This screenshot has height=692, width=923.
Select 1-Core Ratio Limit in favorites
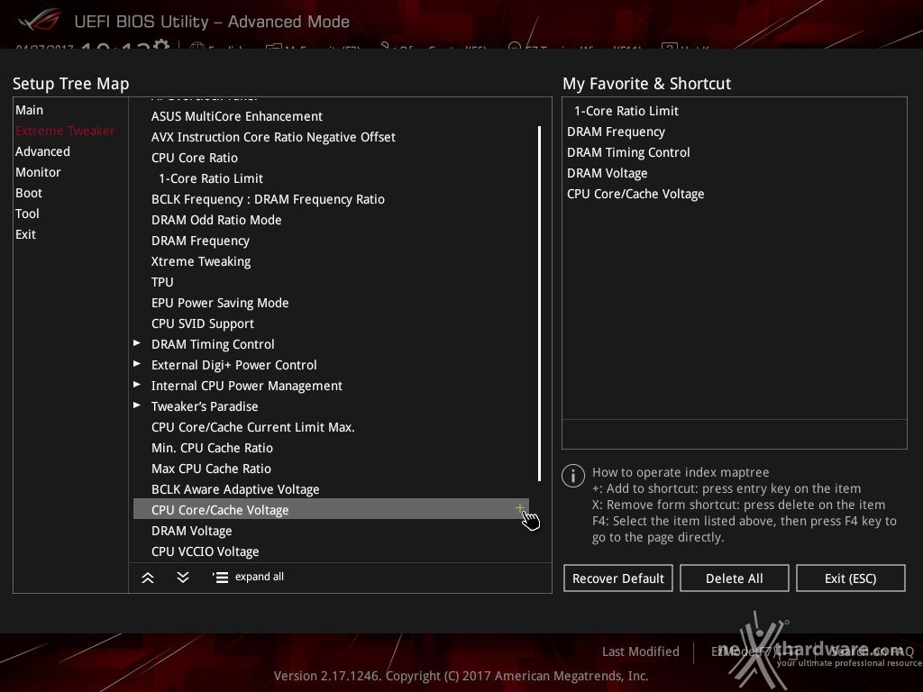coord(626,111)
